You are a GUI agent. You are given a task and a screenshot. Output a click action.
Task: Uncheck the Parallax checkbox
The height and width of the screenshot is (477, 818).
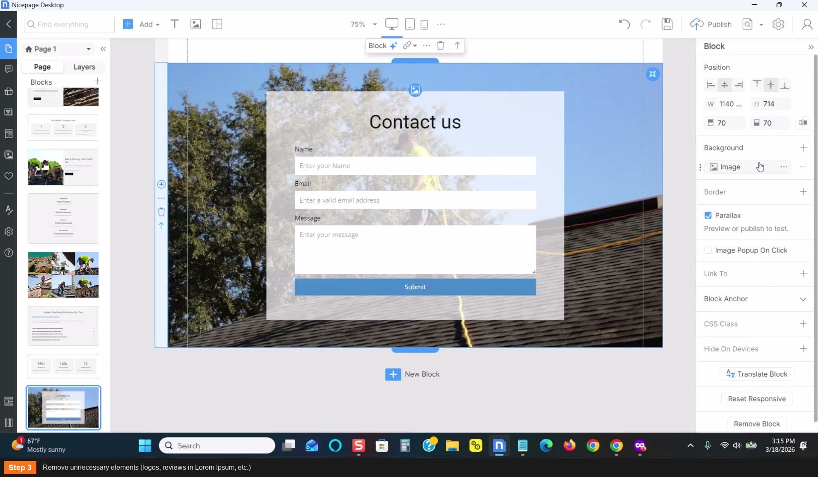click(708, 215)
